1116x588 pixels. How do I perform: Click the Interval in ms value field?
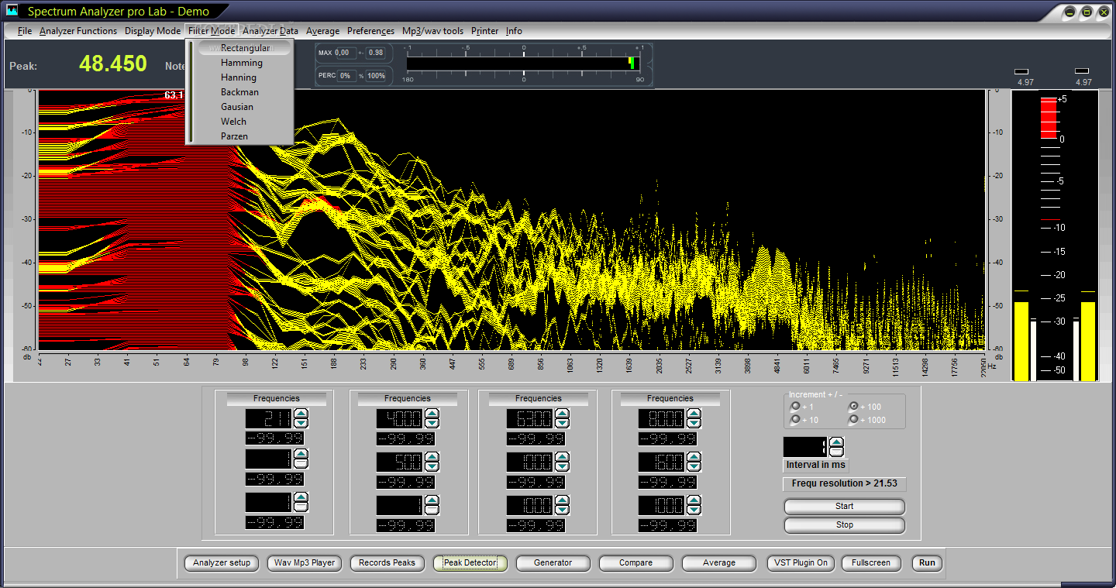click(806, 447)
